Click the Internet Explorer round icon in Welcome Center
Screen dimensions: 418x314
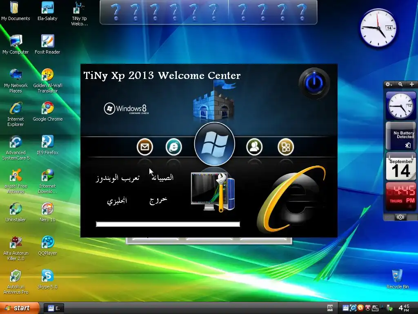pyautogui.click(x=174, y=147)
